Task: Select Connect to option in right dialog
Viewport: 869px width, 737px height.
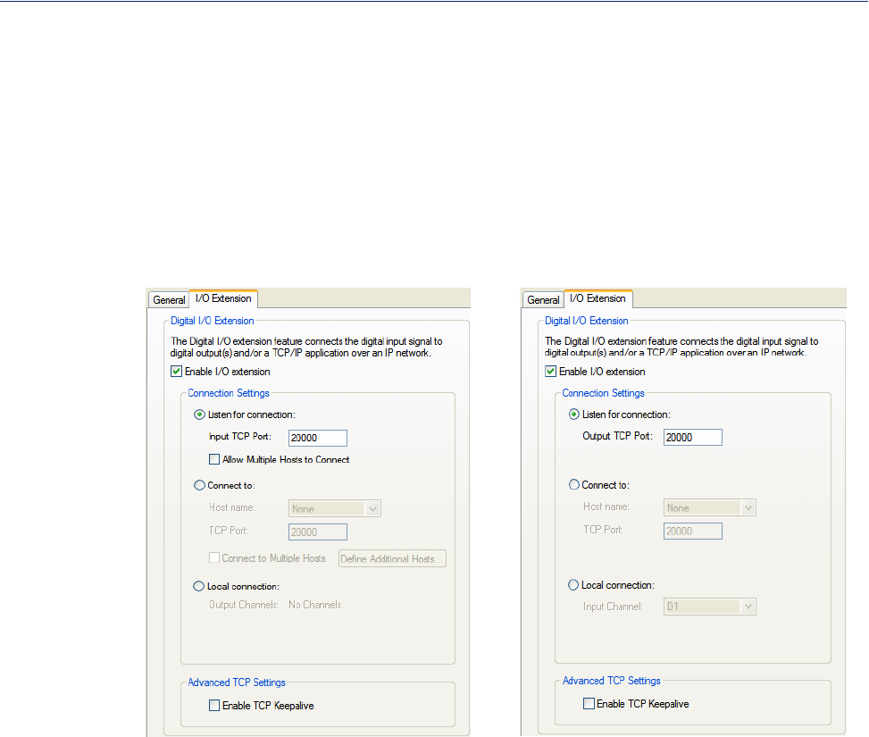Action: click(x=574, y=485)
